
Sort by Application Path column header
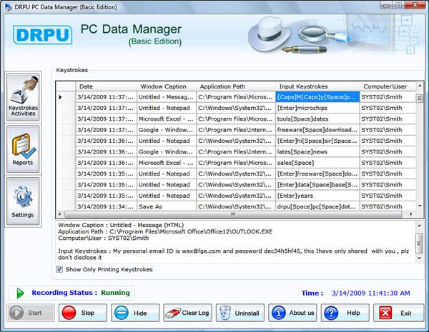(236, 86)
